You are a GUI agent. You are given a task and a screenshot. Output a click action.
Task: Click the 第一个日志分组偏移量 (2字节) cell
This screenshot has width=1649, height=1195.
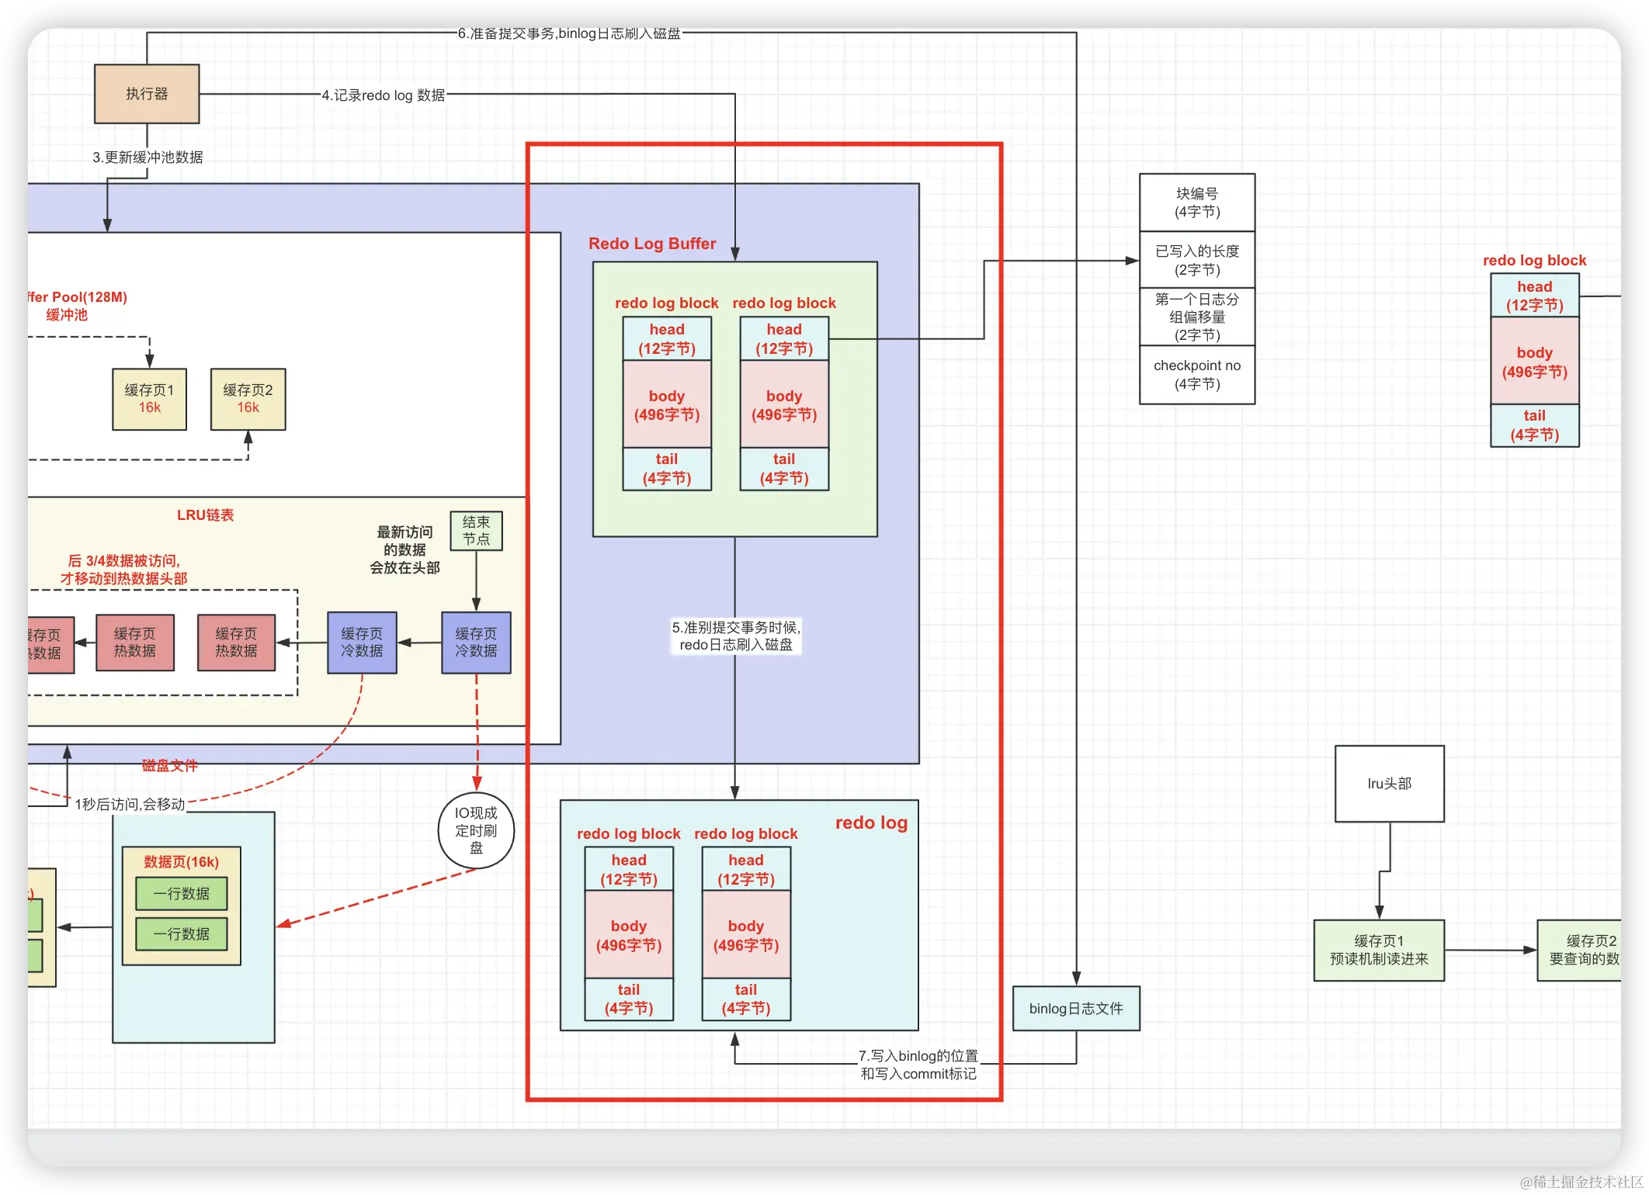tap(1196, 317)
